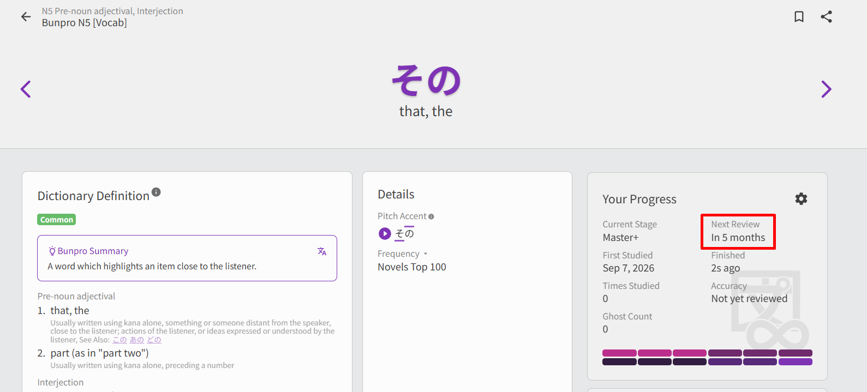Click the Next Review In 5 months field
Viewport: 867px width, 392px height.
tap(738, 232)
